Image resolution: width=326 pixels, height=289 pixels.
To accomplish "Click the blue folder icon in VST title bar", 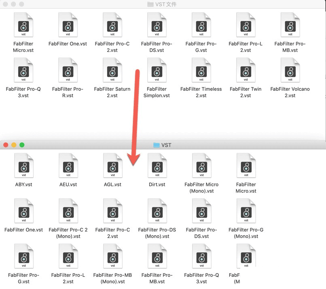I will pos(157,145).
